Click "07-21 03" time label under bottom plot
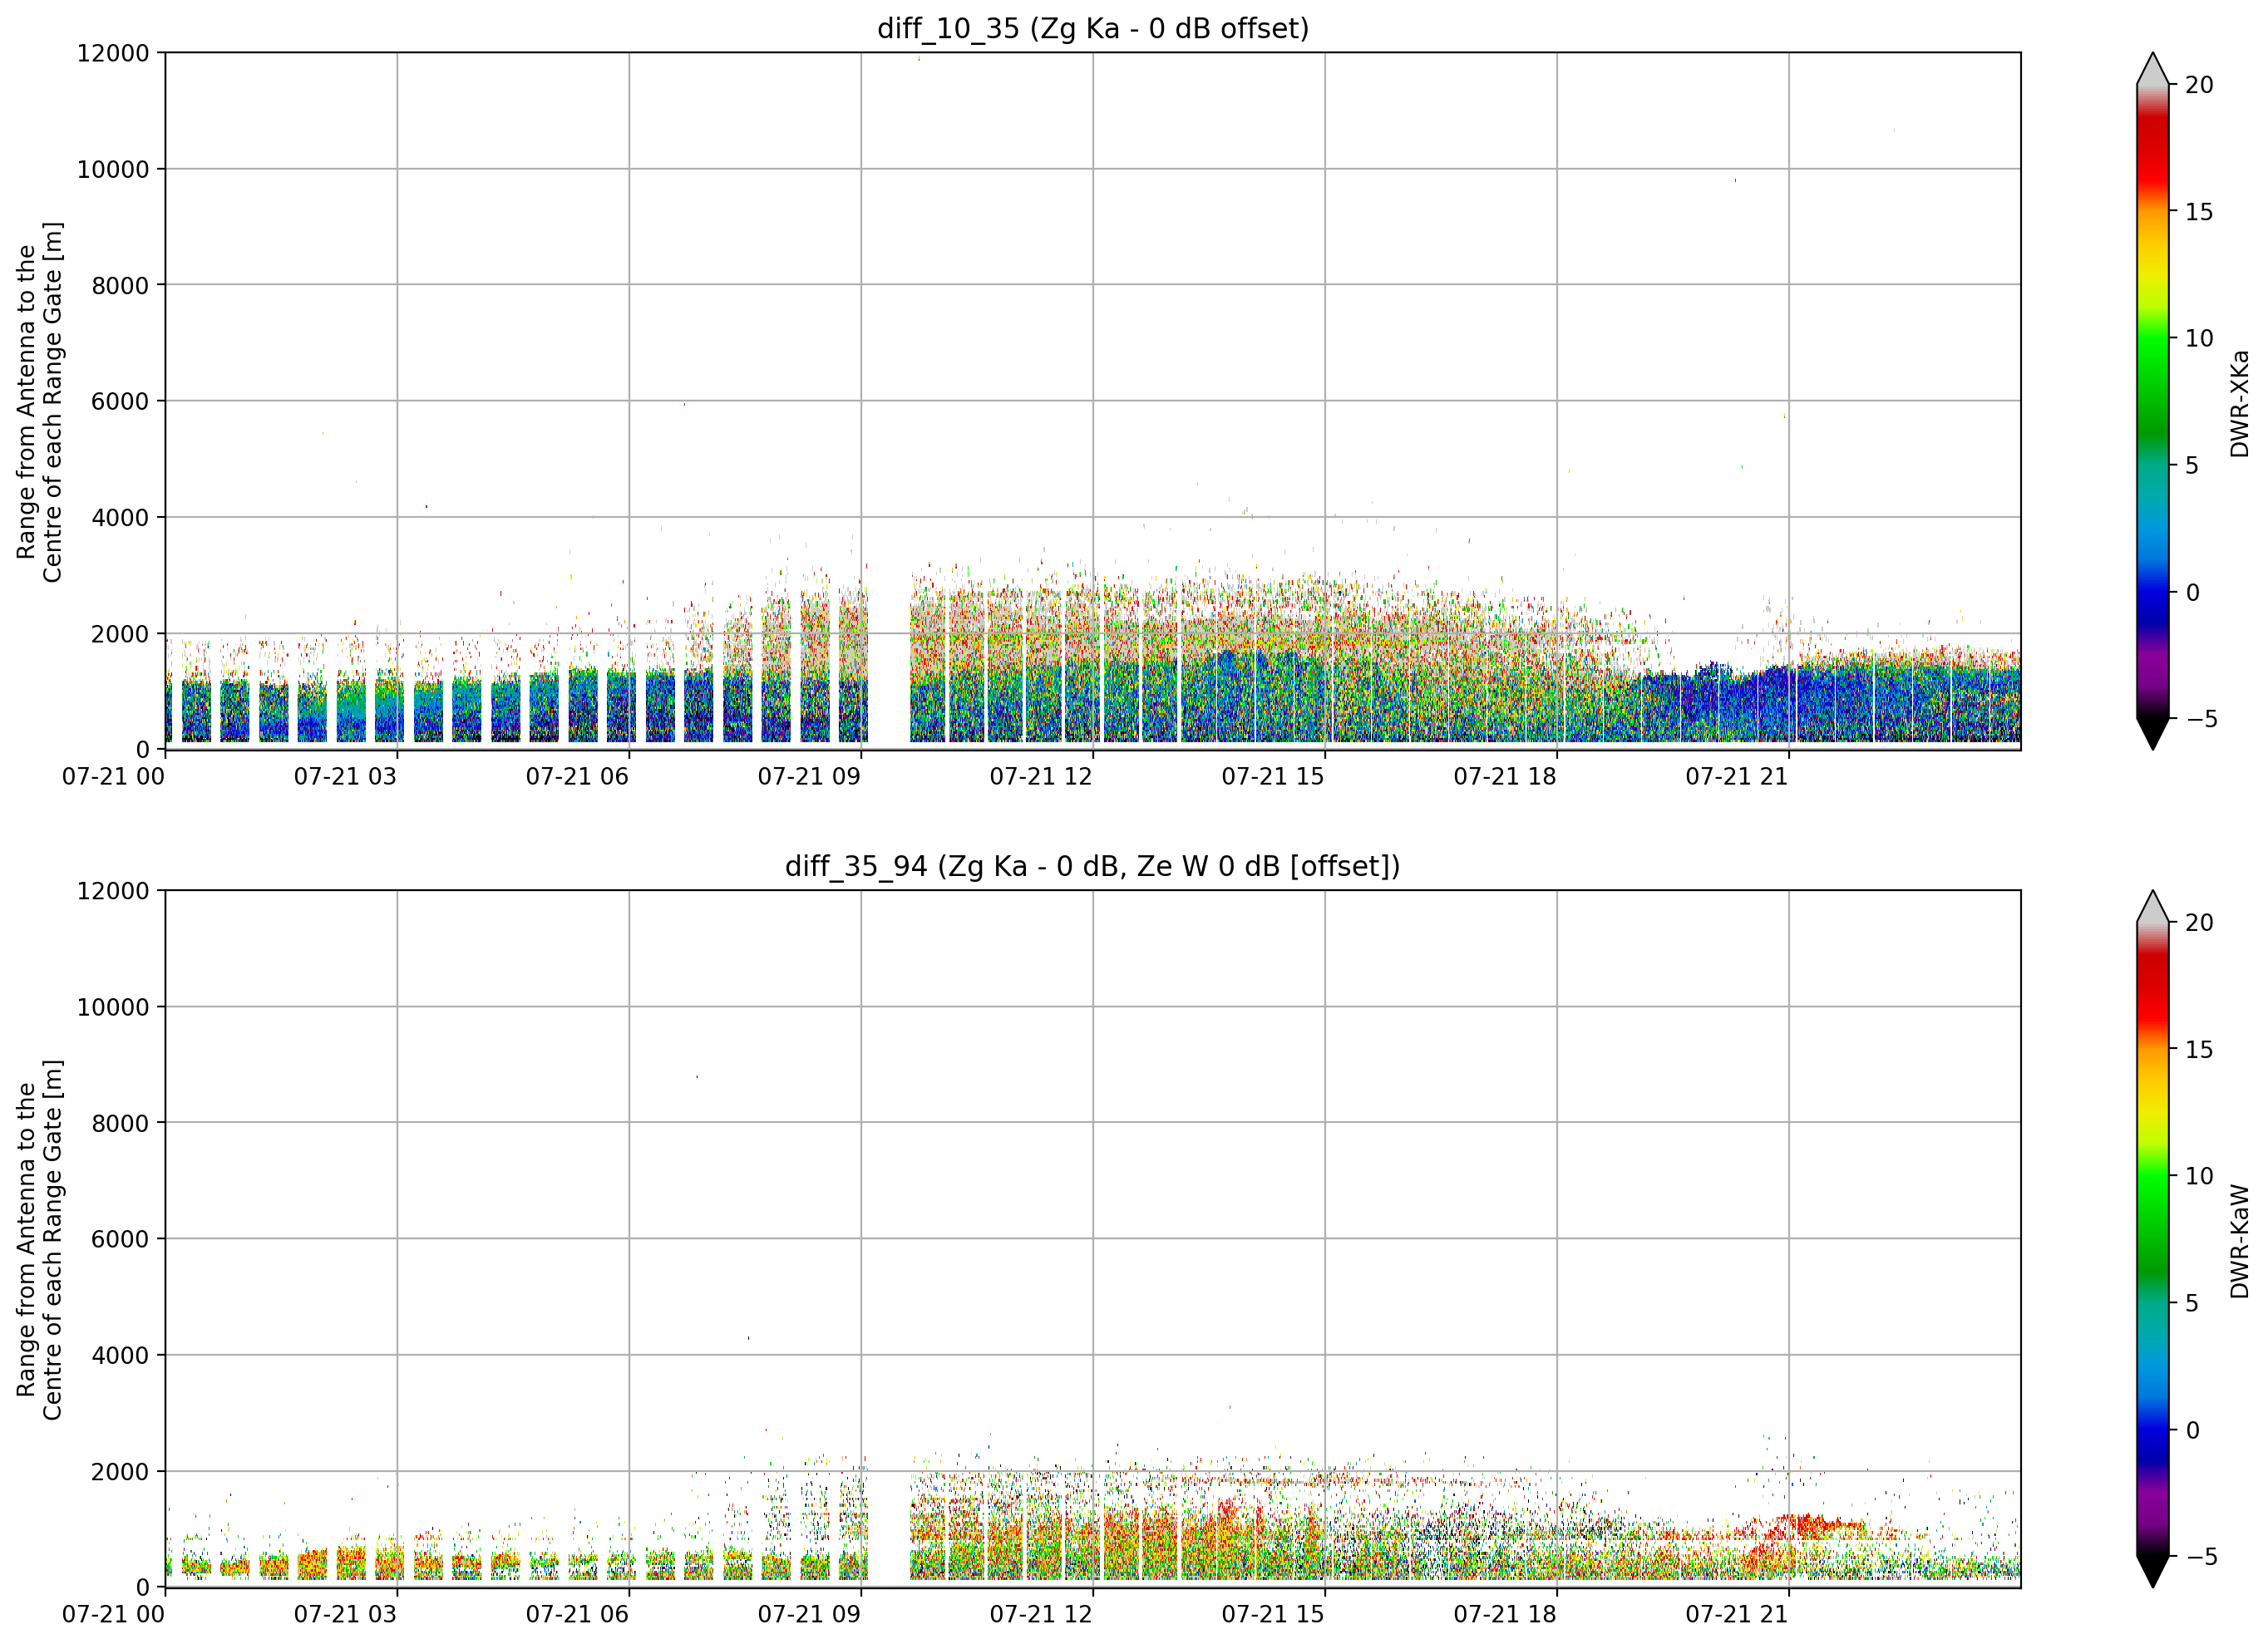The height and width of the screenshot is (1644, 2268). pos(345,1615)
